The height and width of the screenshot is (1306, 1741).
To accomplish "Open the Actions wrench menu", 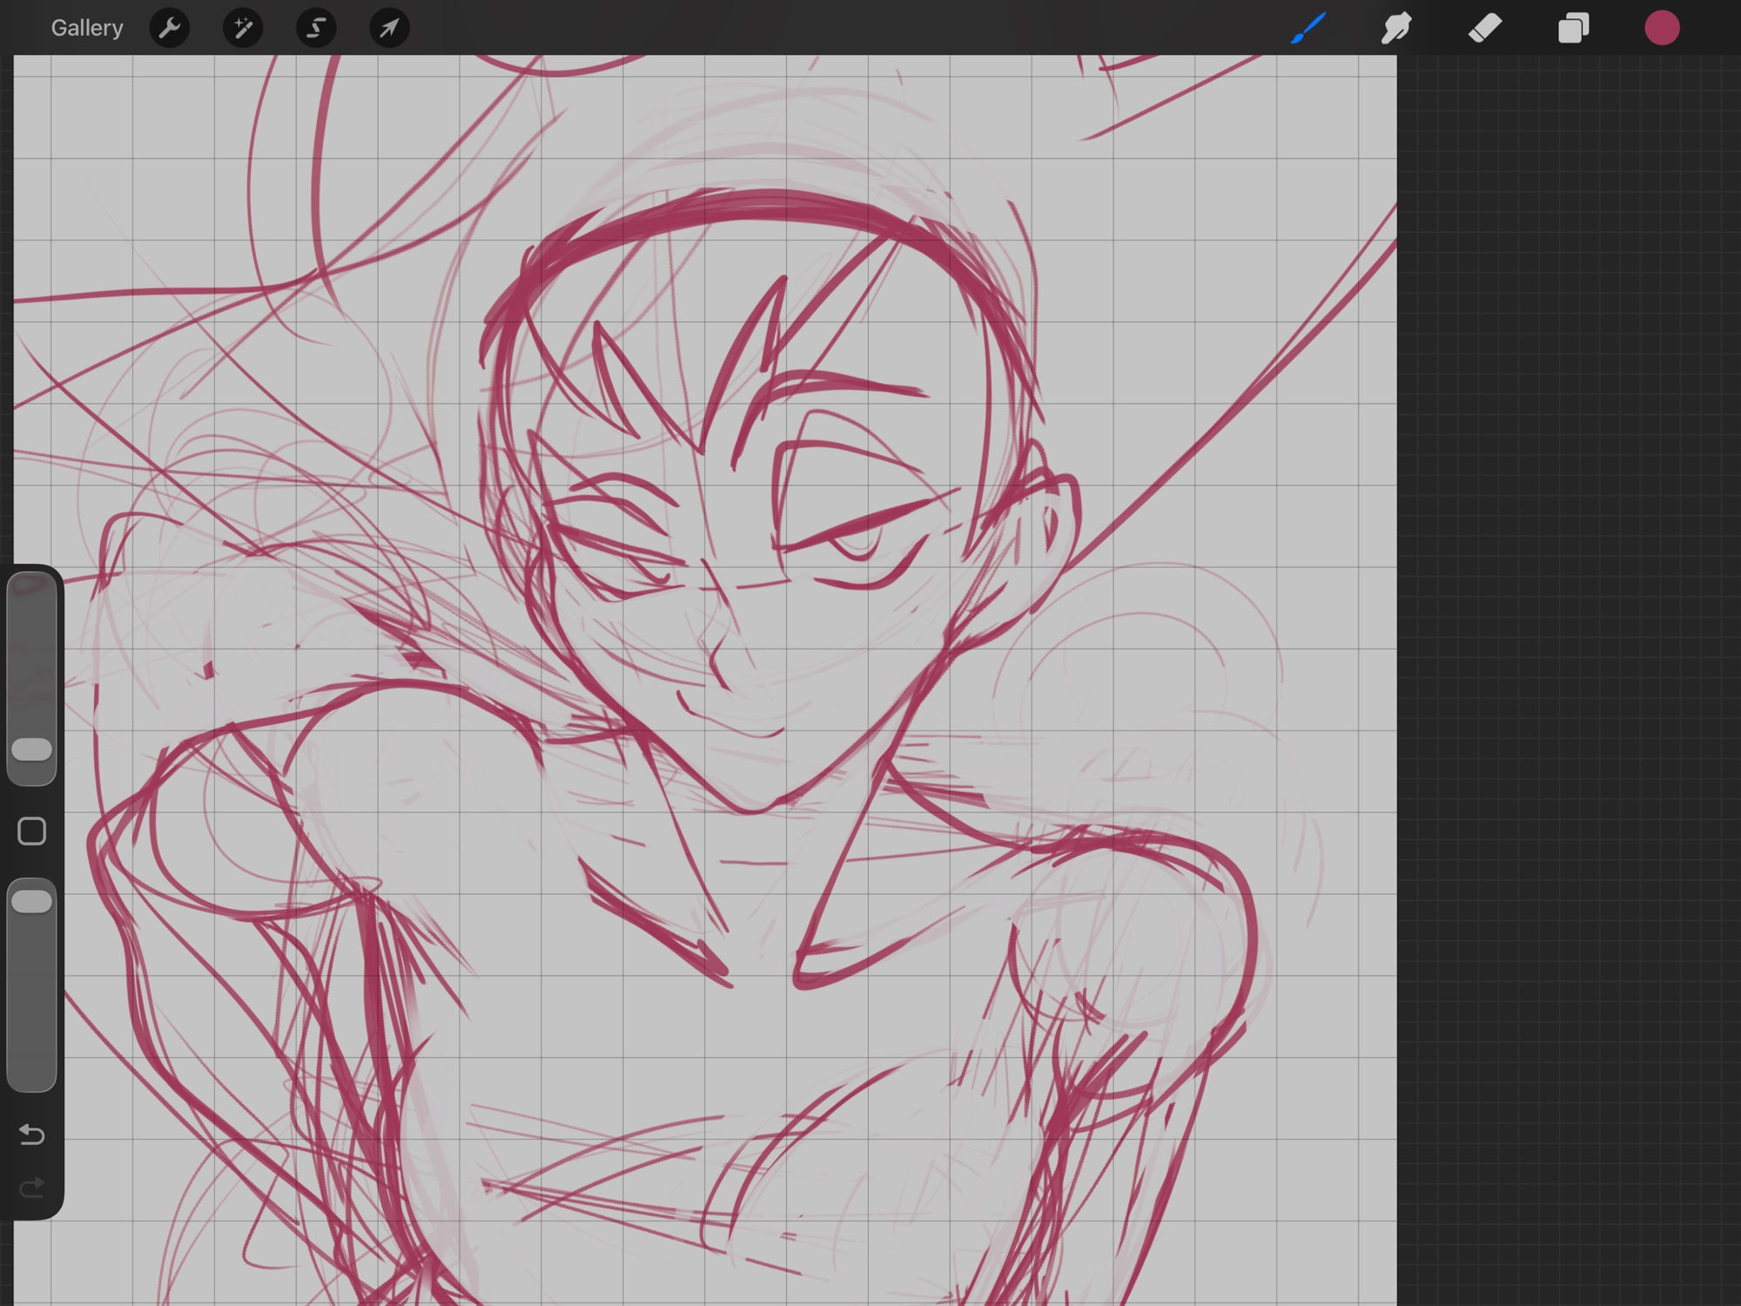I will point(169,28).
